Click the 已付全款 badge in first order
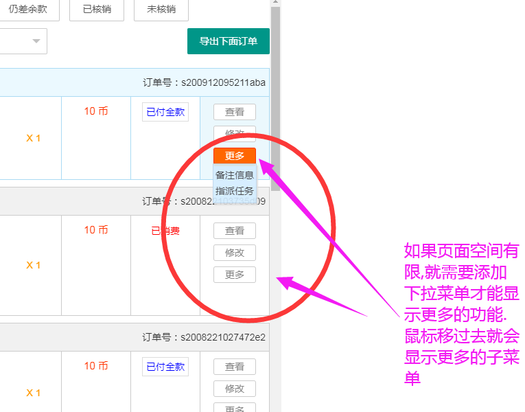This screenshot has width=525, height=412. 165,112
